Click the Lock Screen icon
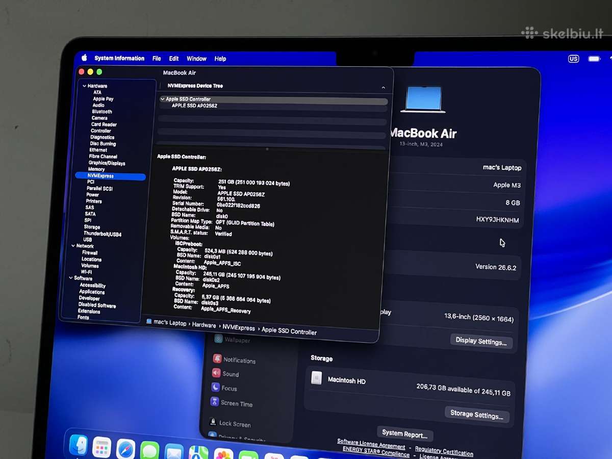The image size is (612, 459). pyautogui.click(x=213, y=422)
